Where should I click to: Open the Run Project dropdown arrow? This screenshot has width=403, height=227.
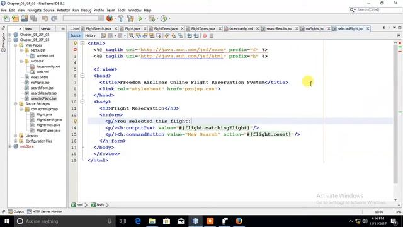coord(145,18)
